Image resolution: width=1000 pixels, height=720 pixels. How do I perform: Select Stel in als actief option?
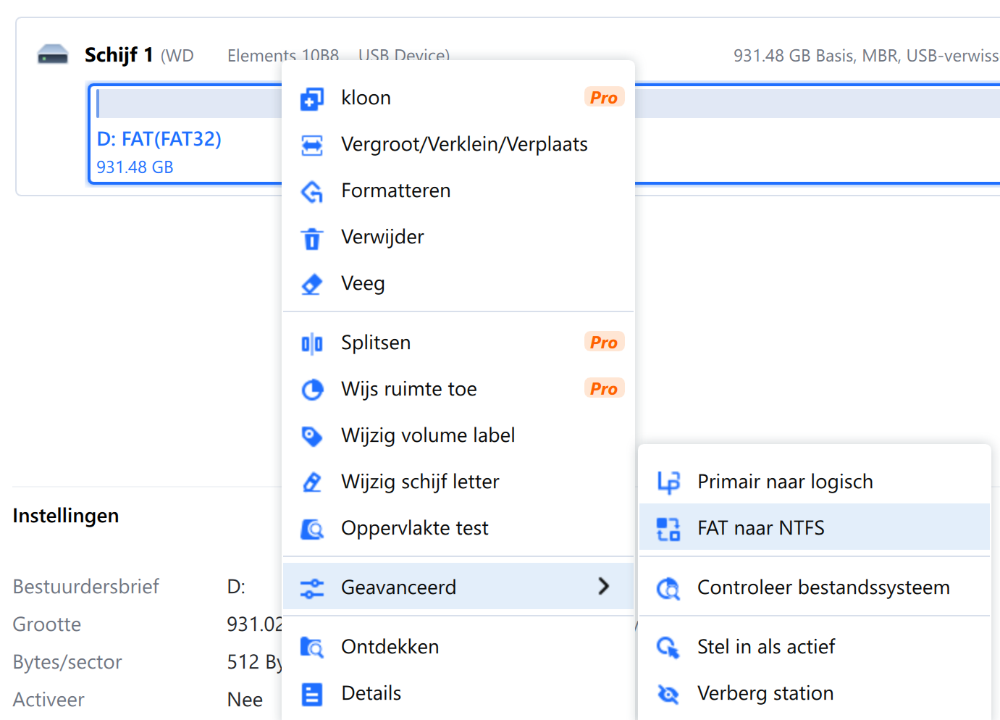[765, 647]
